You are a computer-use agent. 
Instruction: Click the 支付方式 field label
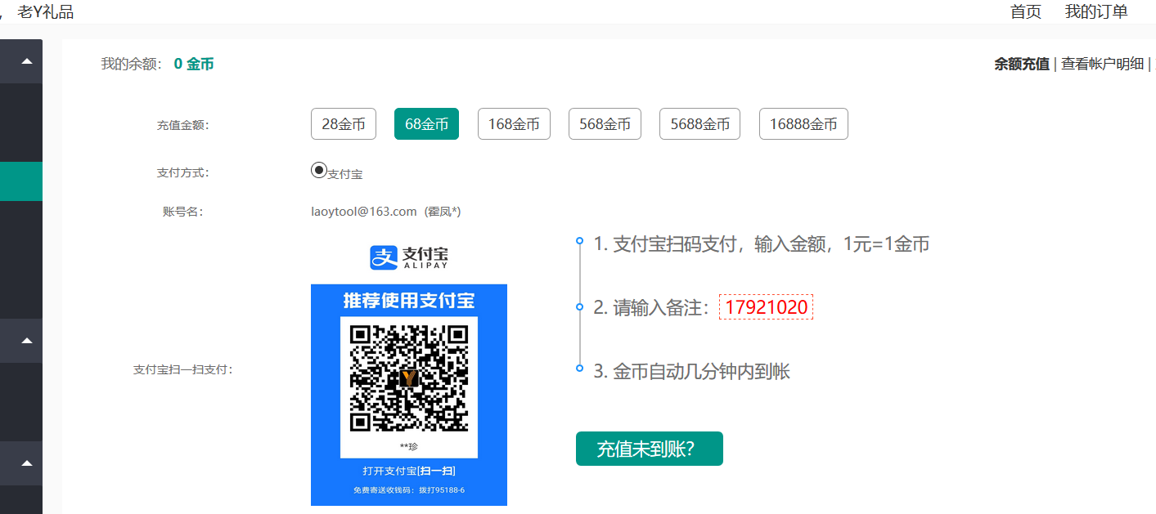click(183, 173)
